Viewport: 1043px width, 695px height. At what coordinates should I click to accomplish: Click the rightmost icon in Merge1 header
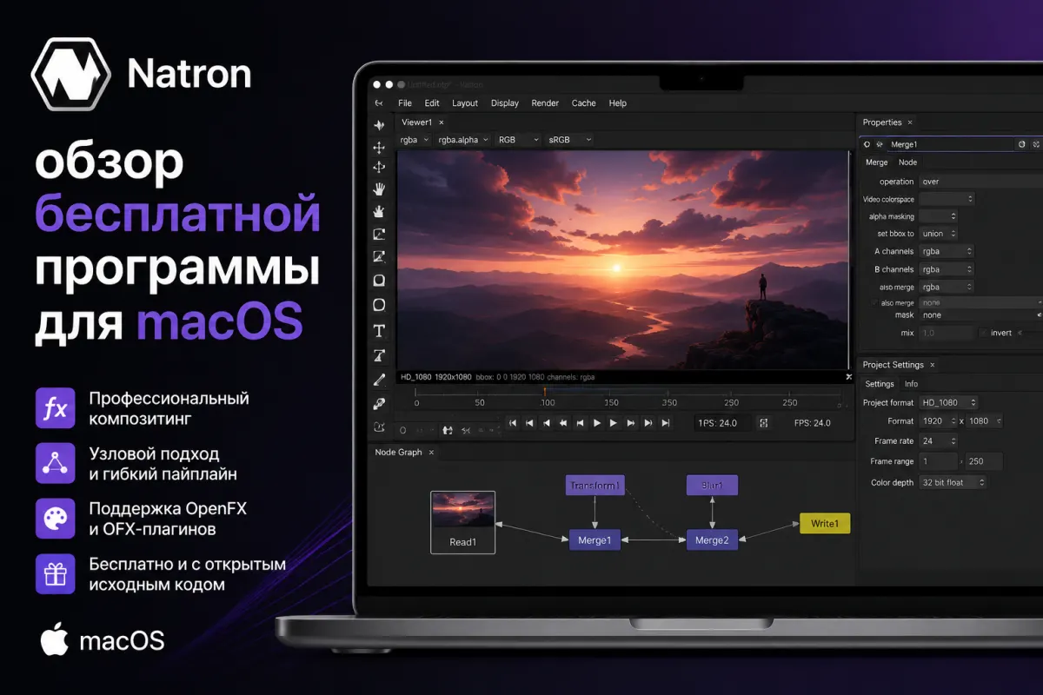click(1035, 144)
